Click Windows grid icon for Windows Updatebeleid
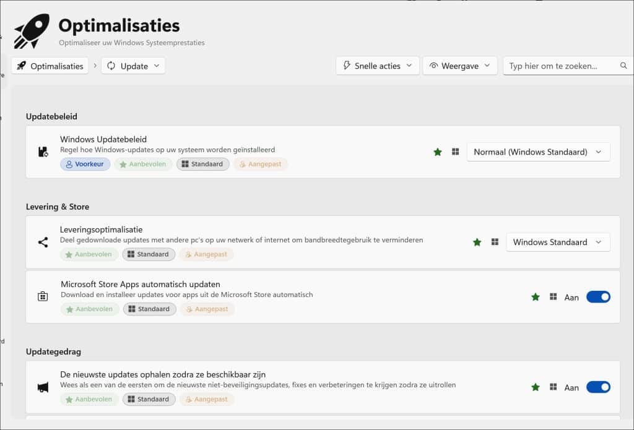This screenshot has height=430, width=634. pos(455,152)
